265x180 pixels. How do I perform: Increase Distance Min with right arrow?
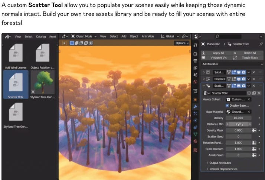pyautogui.click(x=250, y=124)
